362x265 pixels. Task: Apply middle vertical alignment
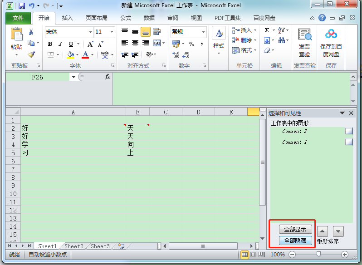point(135,32)
